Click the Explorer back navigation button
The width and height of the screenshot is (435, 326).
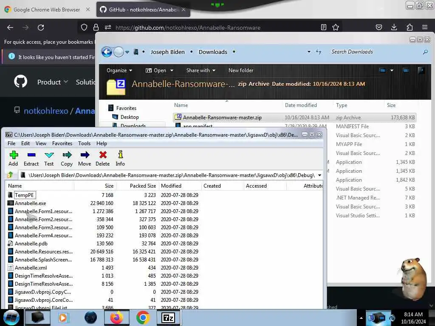107,52
